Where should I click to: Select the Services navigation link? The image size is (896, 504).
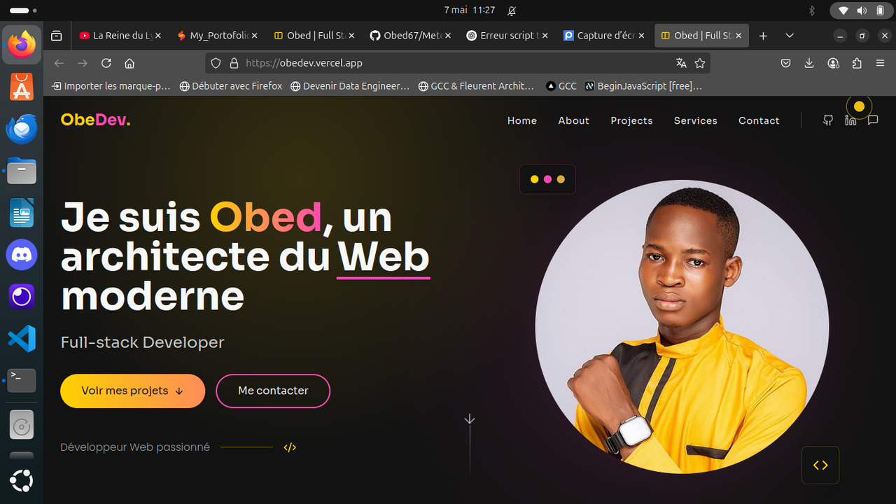tap(696, 120)
